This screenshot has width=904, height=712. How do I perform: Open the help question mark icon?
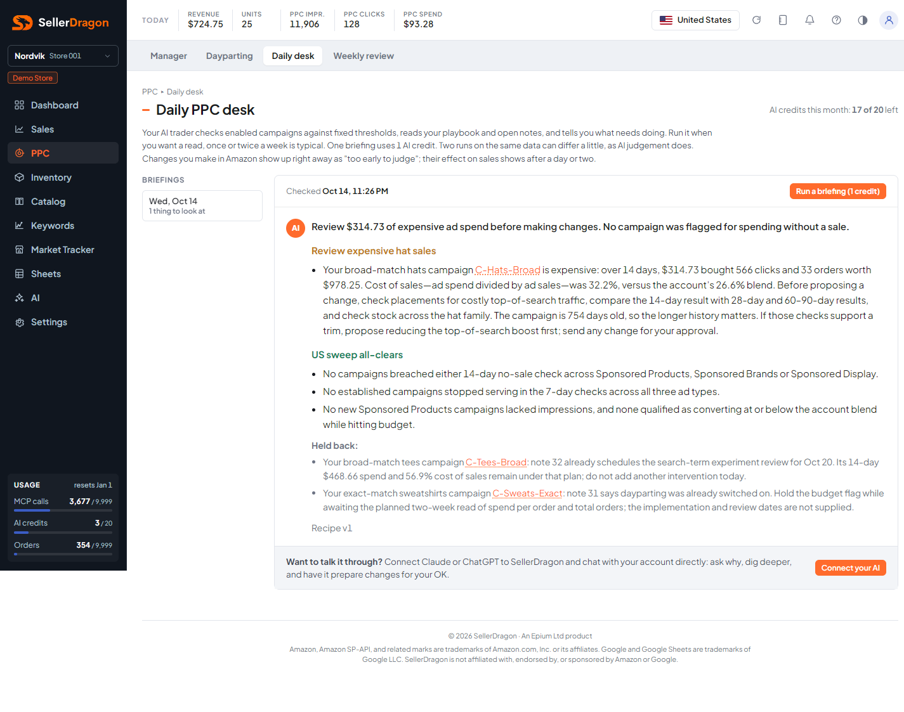[836, 20]
